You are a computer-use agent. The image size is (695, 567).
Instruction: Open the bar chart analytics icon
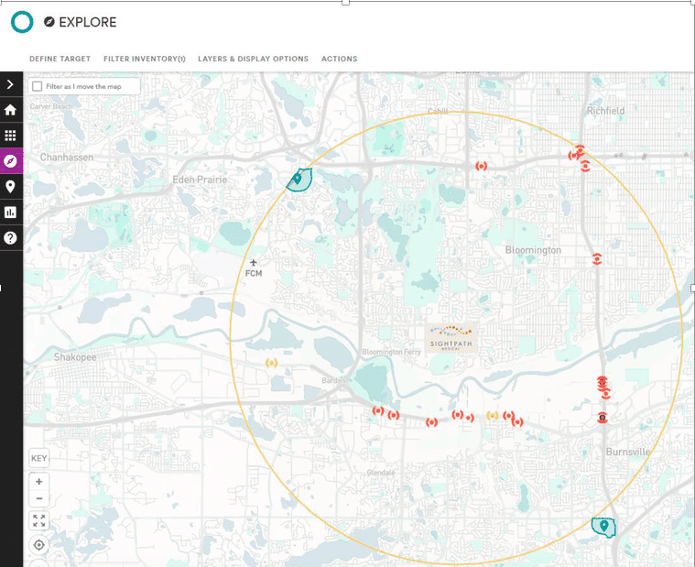pos(11,213)
